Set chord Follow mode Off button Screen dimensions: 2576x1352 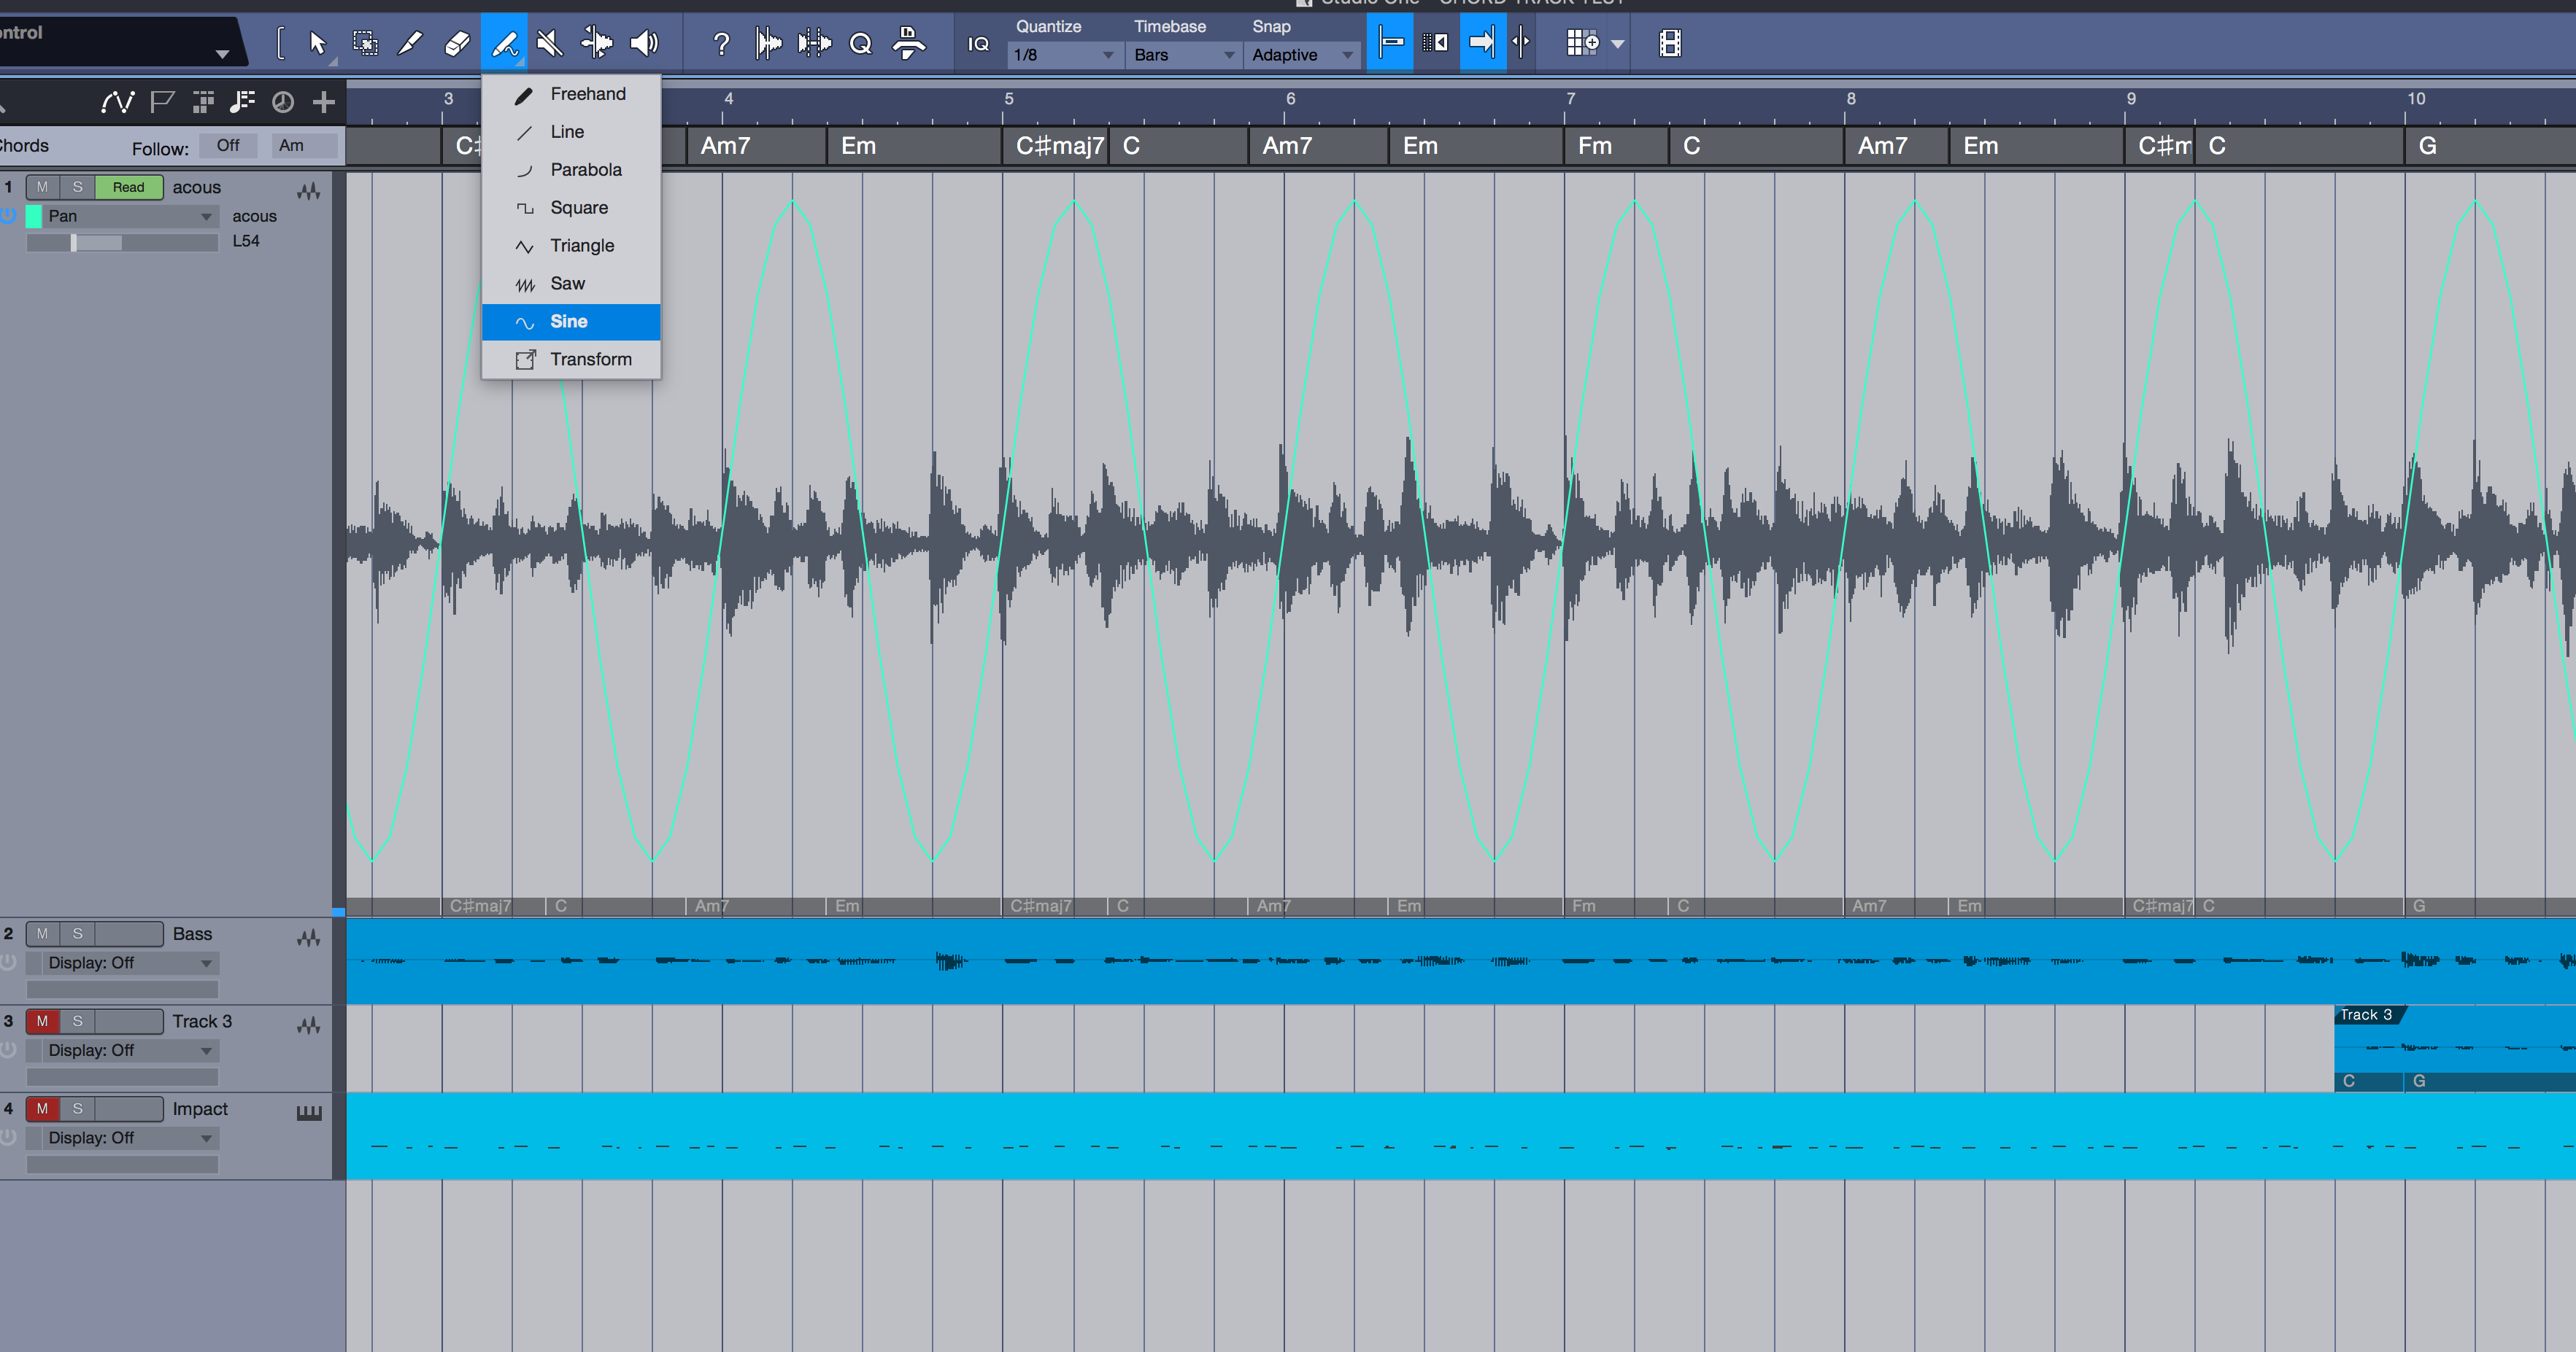228,146
